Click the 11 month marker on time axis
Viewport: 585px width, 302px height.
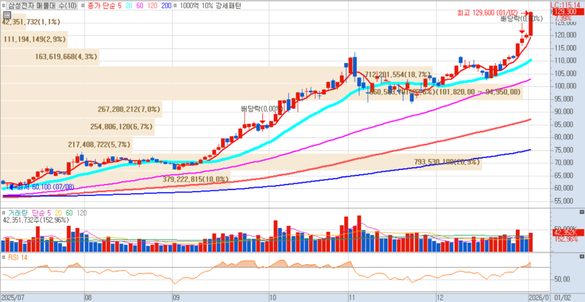tap(352, 298)
